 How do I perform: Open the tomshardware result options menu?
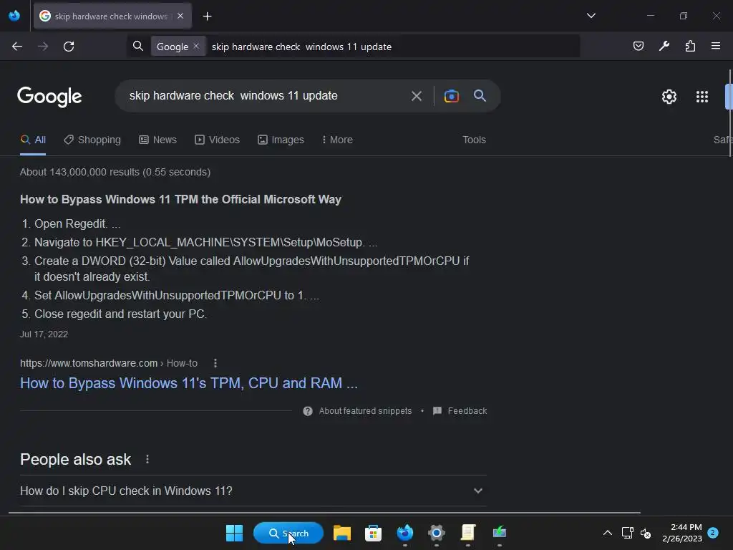click(215, 363)
